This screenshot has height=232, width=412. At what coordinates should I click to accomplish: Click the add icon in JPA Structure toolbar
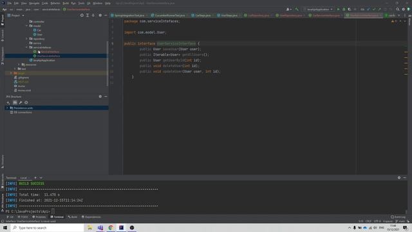click(8, 102)
